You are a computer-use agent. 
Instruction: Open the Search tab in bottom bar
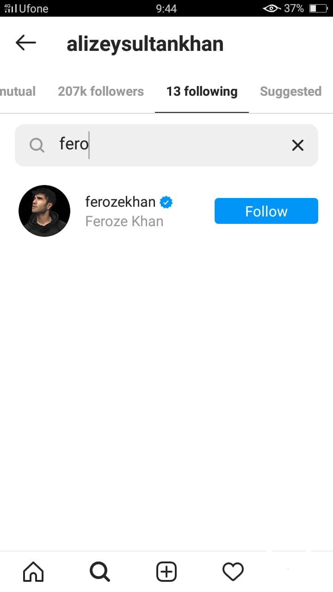[x=100, y=572]
